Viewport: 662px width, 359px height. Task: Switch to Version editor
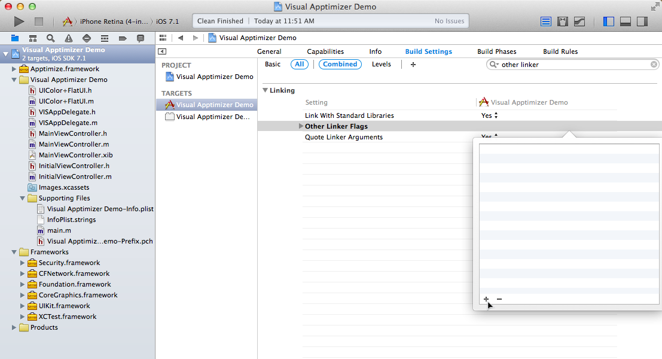tap(579, 22)
